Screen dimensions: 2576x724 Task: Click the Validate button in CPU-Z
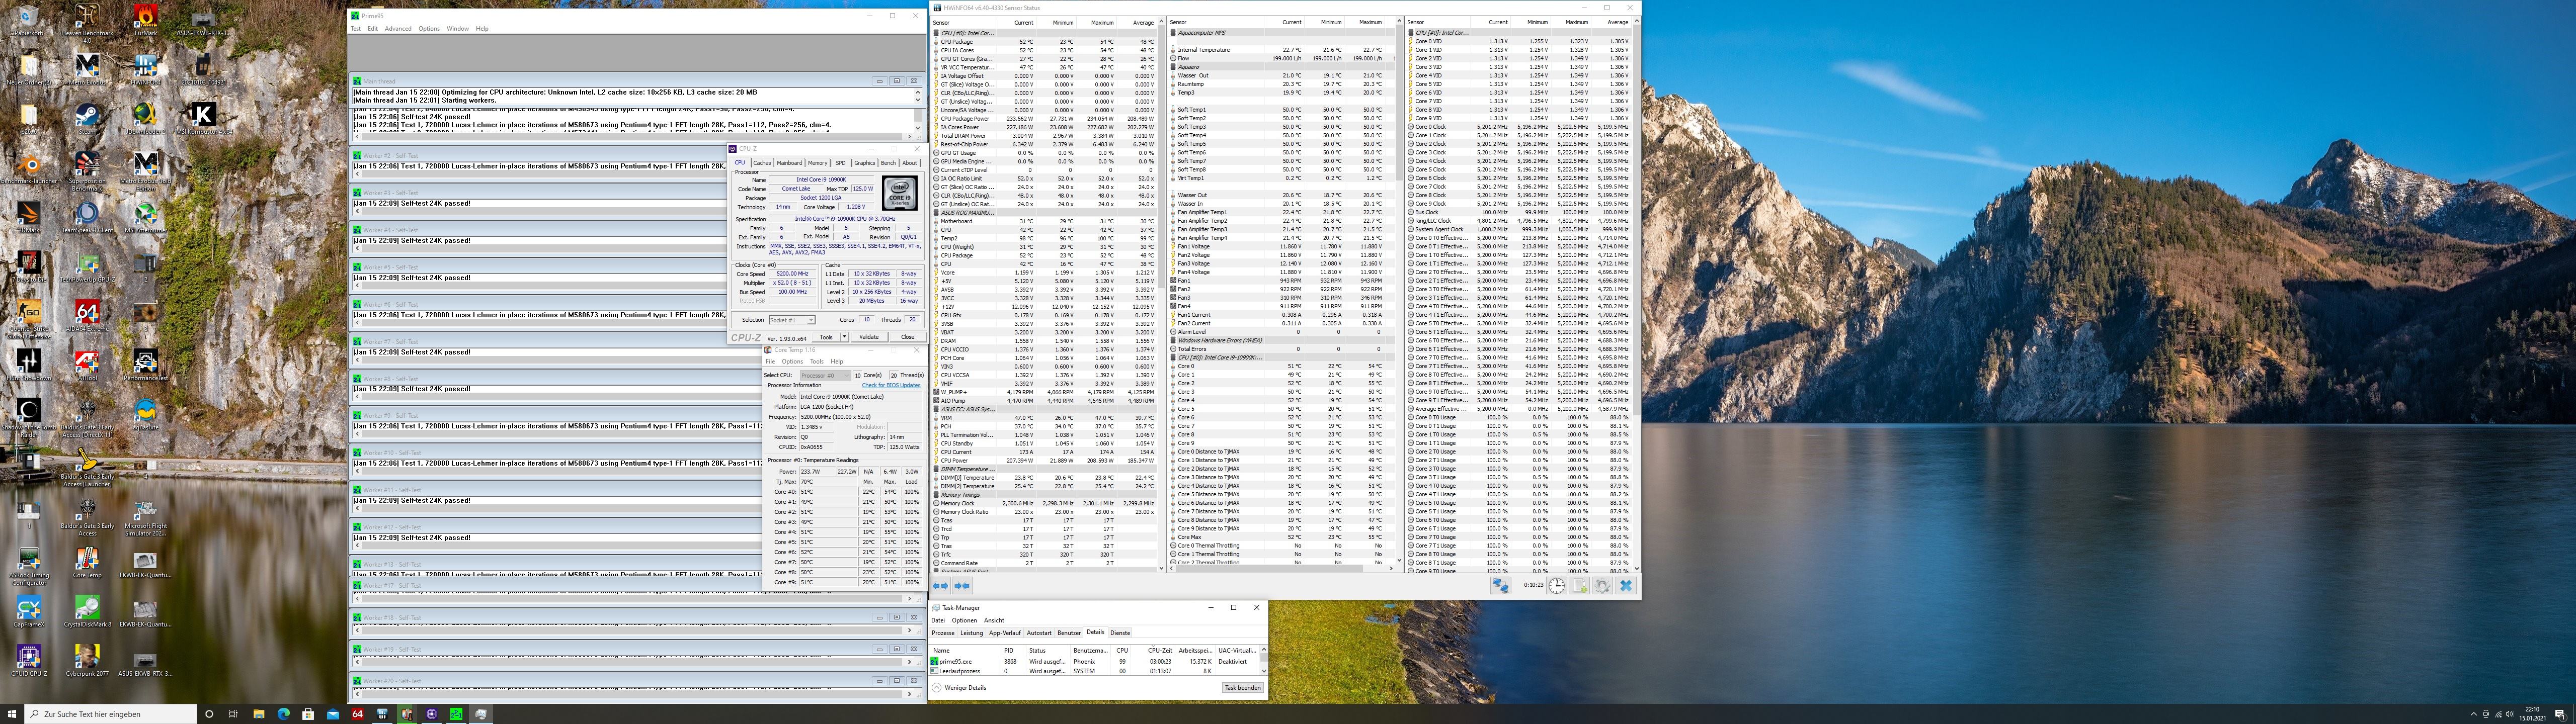point(869,337)
